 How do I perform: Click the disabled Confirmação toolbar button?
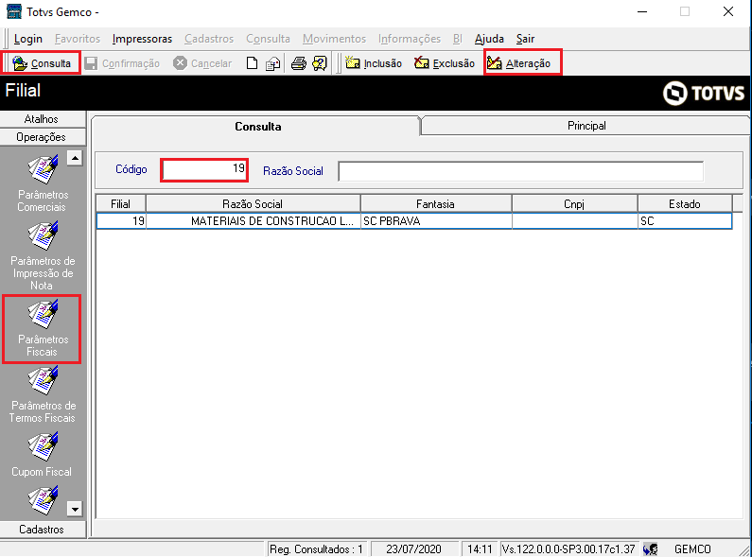(x=122, y=63)
